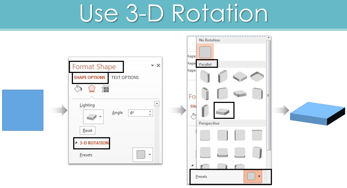The image size is (347, 188).
Task: Pick the Off Axis 1 Left parallel preset
Action: [205, 94]
